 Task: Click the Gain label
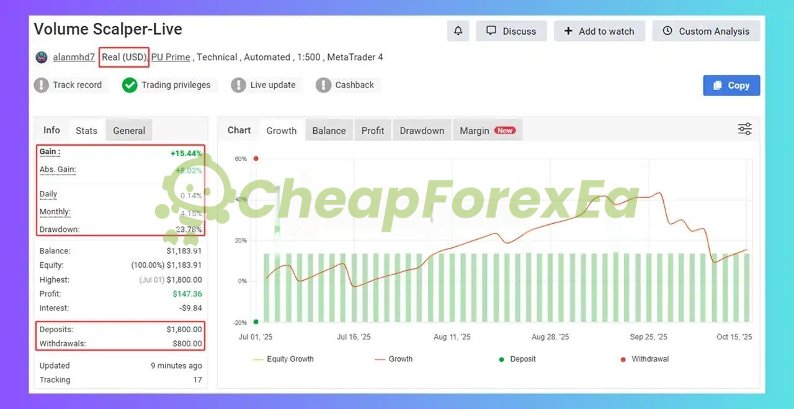coord(50,152)
